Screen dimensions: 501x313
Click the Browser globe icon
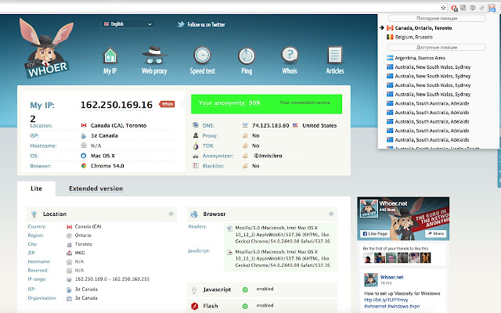point(194,214)
